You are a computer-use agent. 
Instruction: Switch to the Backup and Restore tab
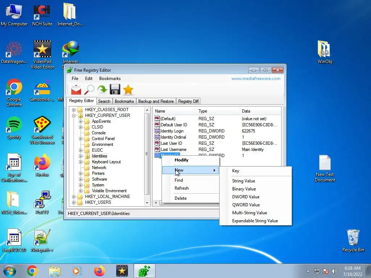coord(156,101)
